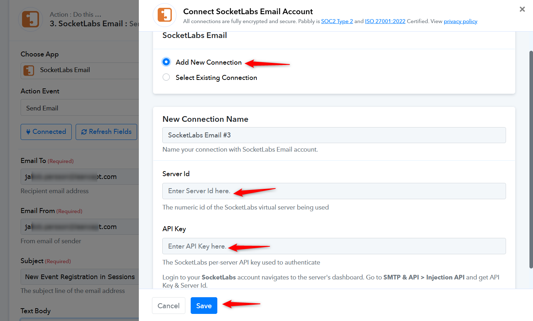Click the Server Id input field
The image size is (533, 321).
click(334, 191)
